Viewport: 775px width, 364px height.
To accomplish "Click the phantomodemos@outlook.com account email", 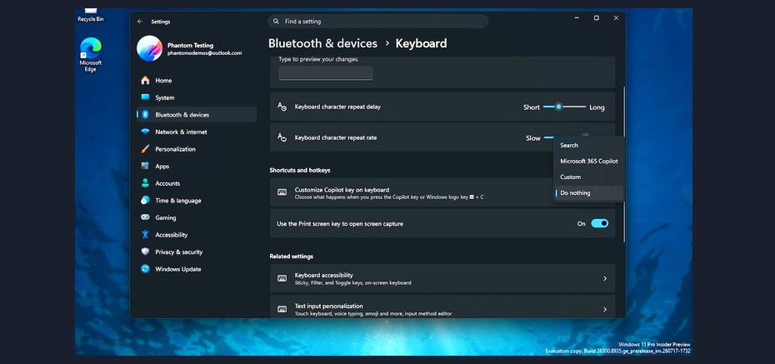I will coord(205,52).
